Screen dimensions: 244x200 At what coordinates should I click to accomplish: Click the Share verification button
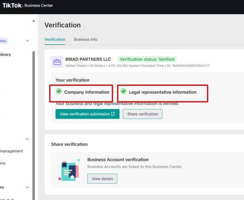click(x=143, y=114)
